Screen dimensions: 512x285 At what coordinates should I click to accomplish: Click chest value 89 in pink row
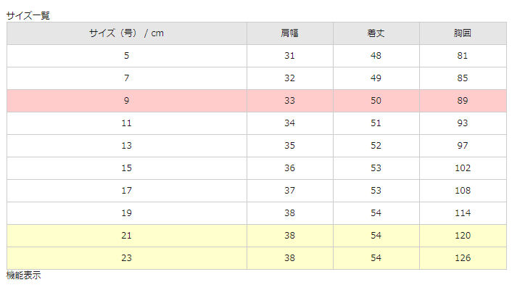point(463,101)
